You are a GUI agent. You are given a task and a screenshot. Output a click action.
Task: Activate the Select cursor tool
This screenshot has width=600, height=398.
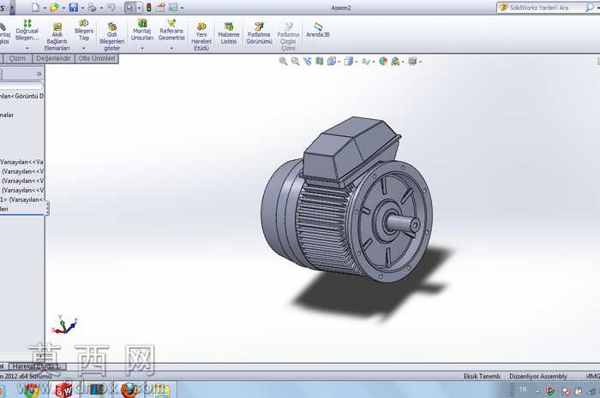pos(129,7)
